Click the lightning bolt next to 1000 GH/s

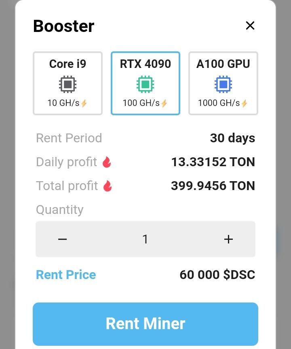coord(244,103)
